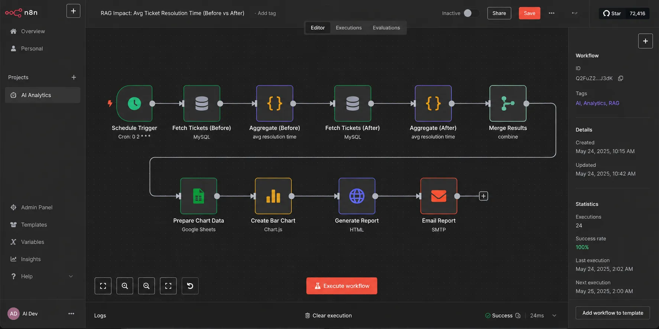Open the Personal section
The height and width of the screenshot is (329, 659).
32,49
